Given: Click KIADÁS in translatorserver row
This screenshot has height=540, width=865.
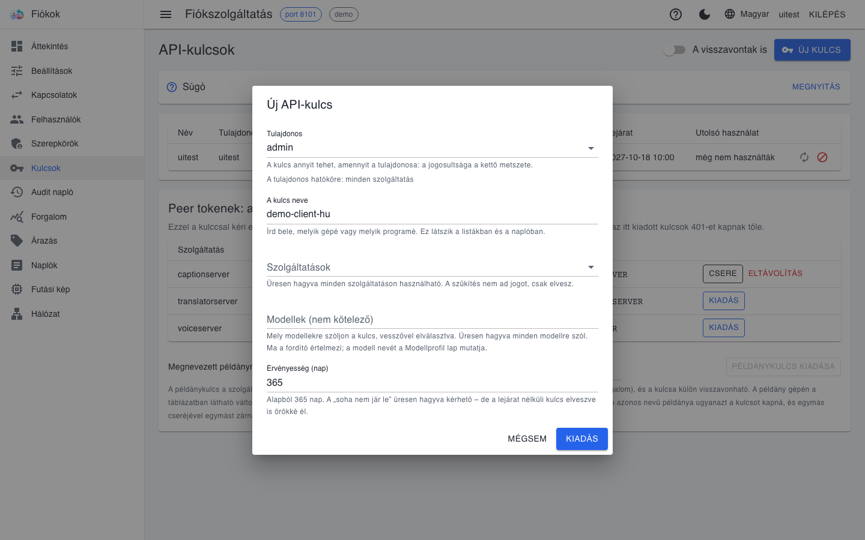Looking at the screenshot, I should 724,301.
